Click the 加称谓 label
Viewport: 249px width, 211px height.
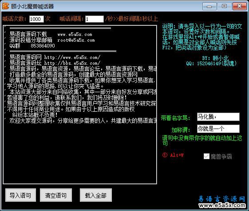(181, 130)
